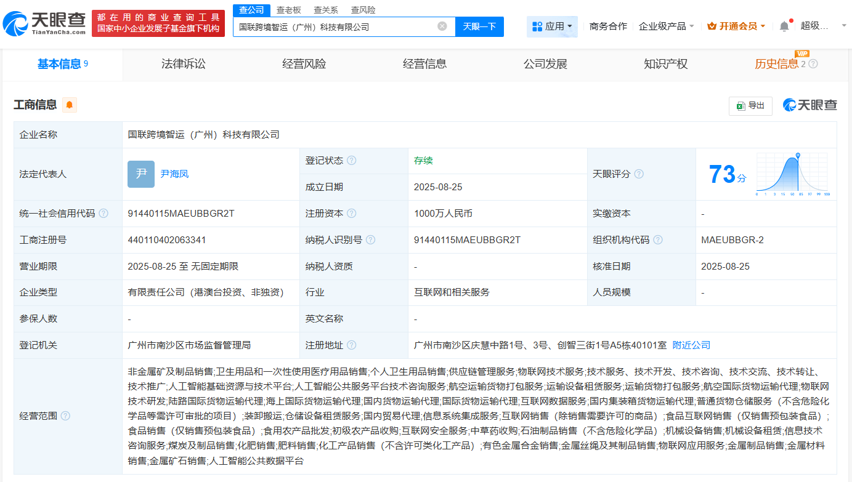Screen dimensions: 852x482
Task: Click the orange bell next to 工商信息
Action: coord(69,105)
